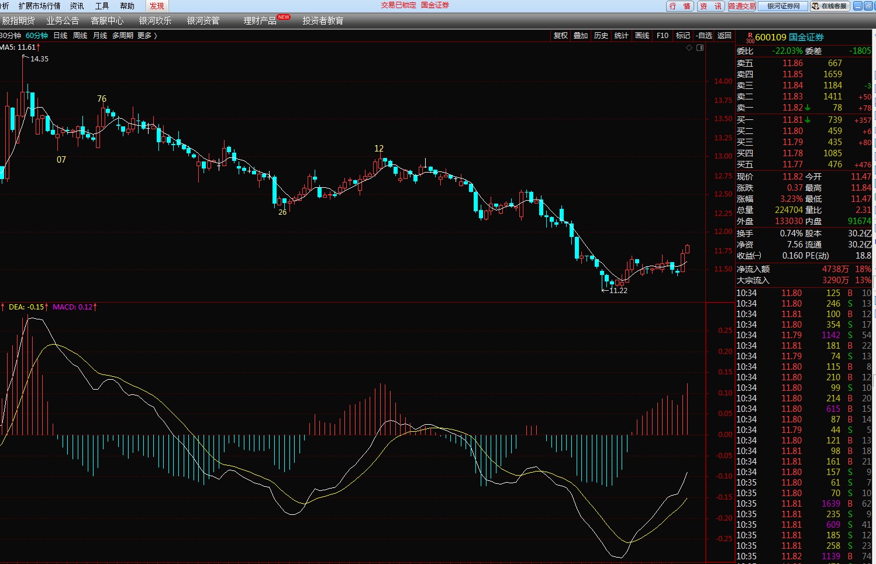Open the 工具 menu

pos(102,6)
